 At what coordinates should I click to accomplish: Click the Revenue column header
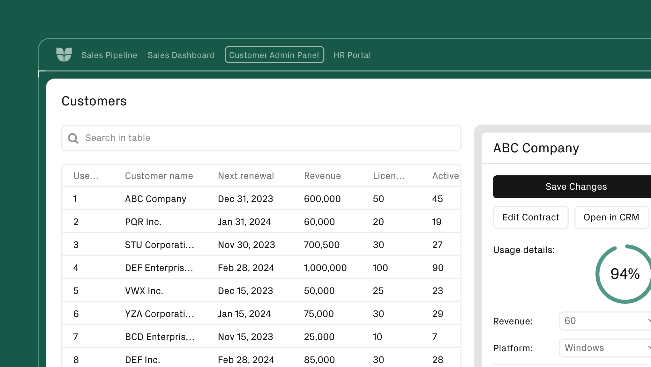click(x=322, y=176)
